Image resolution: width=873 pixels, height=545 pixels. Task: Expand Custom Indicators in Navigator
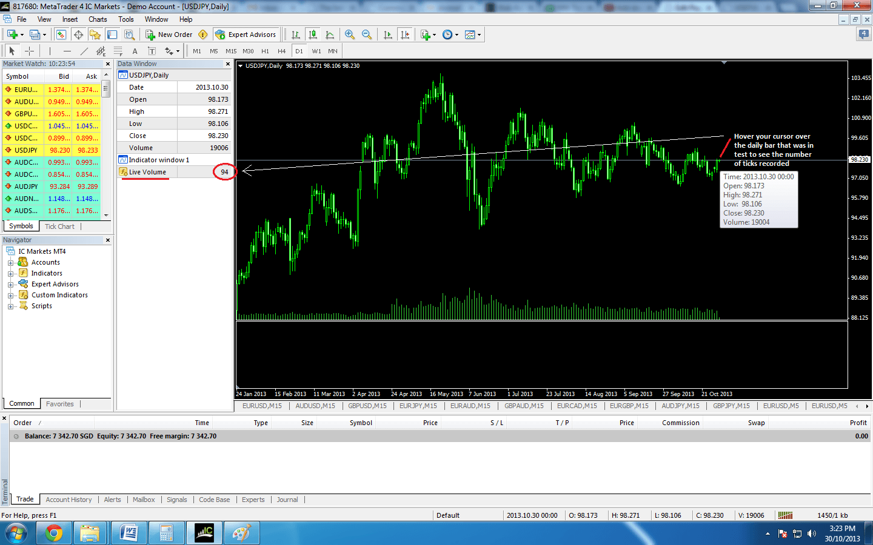point(11,295)
